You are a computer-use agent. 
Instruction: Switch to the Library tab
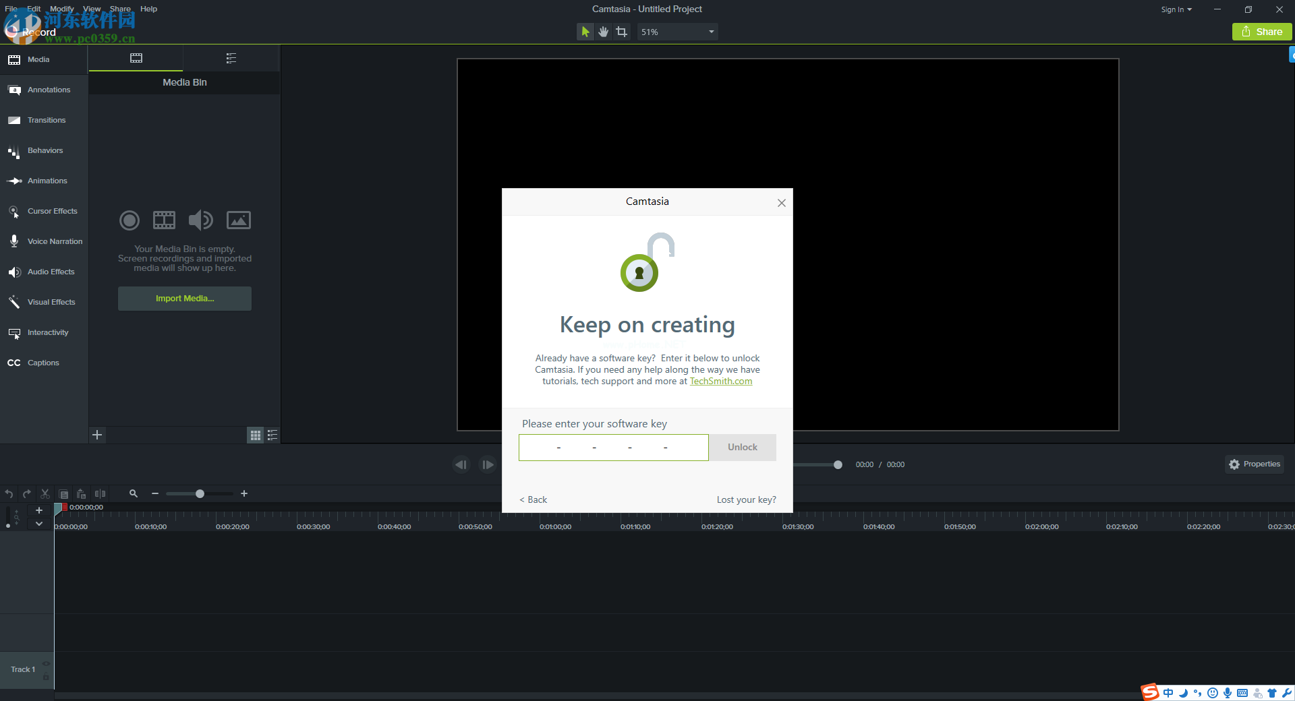[231, 58]
